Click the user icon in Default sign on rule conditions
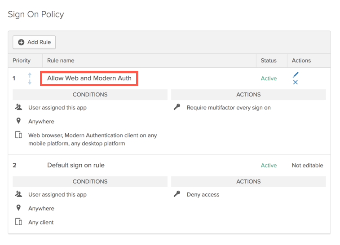Viewport: 340px width, 245px height. [x=18, y=195]
